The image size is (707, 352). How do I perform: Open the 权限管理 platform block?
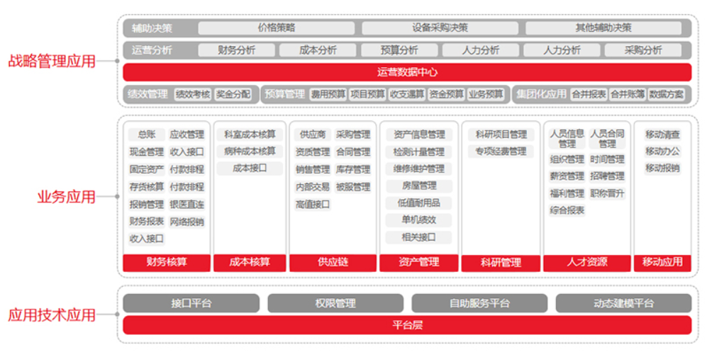[x=335, y=304]
